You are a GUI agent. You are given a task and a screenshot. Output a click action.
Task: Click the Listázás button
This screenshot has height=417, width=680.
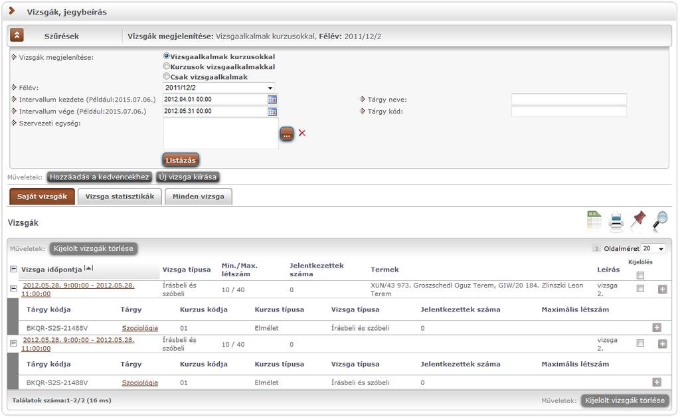(x=181, y=160)
